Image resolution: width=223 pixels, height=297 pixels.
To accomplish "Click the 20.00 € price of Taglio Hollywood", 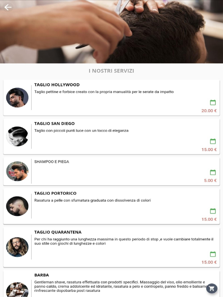I will click(x=209, y=111).
